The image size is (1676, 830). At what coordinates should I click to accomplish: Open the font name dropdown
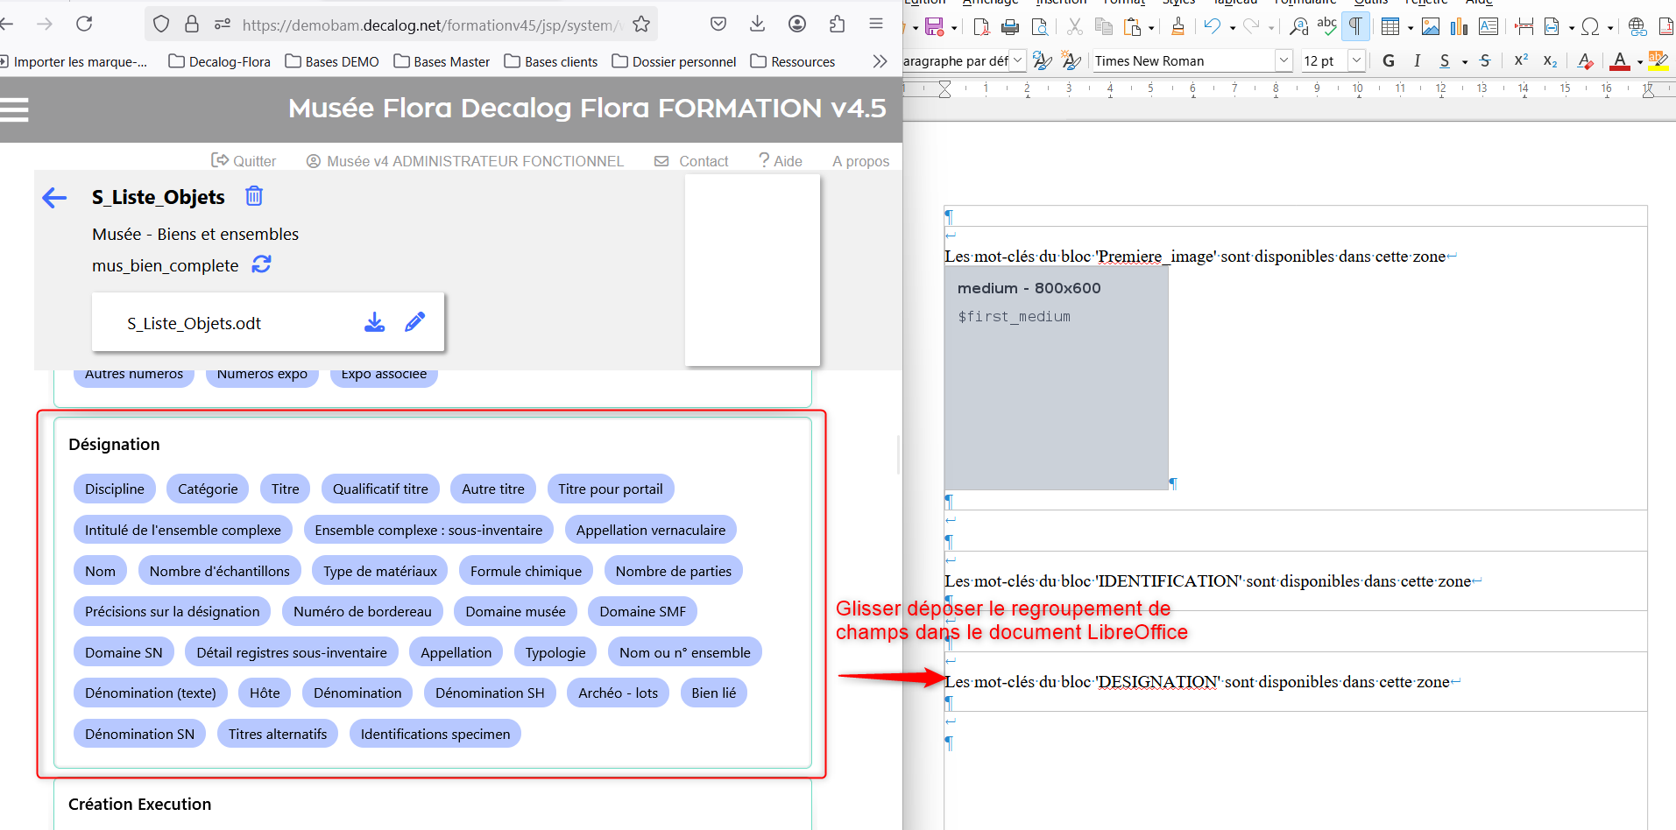1284,60
